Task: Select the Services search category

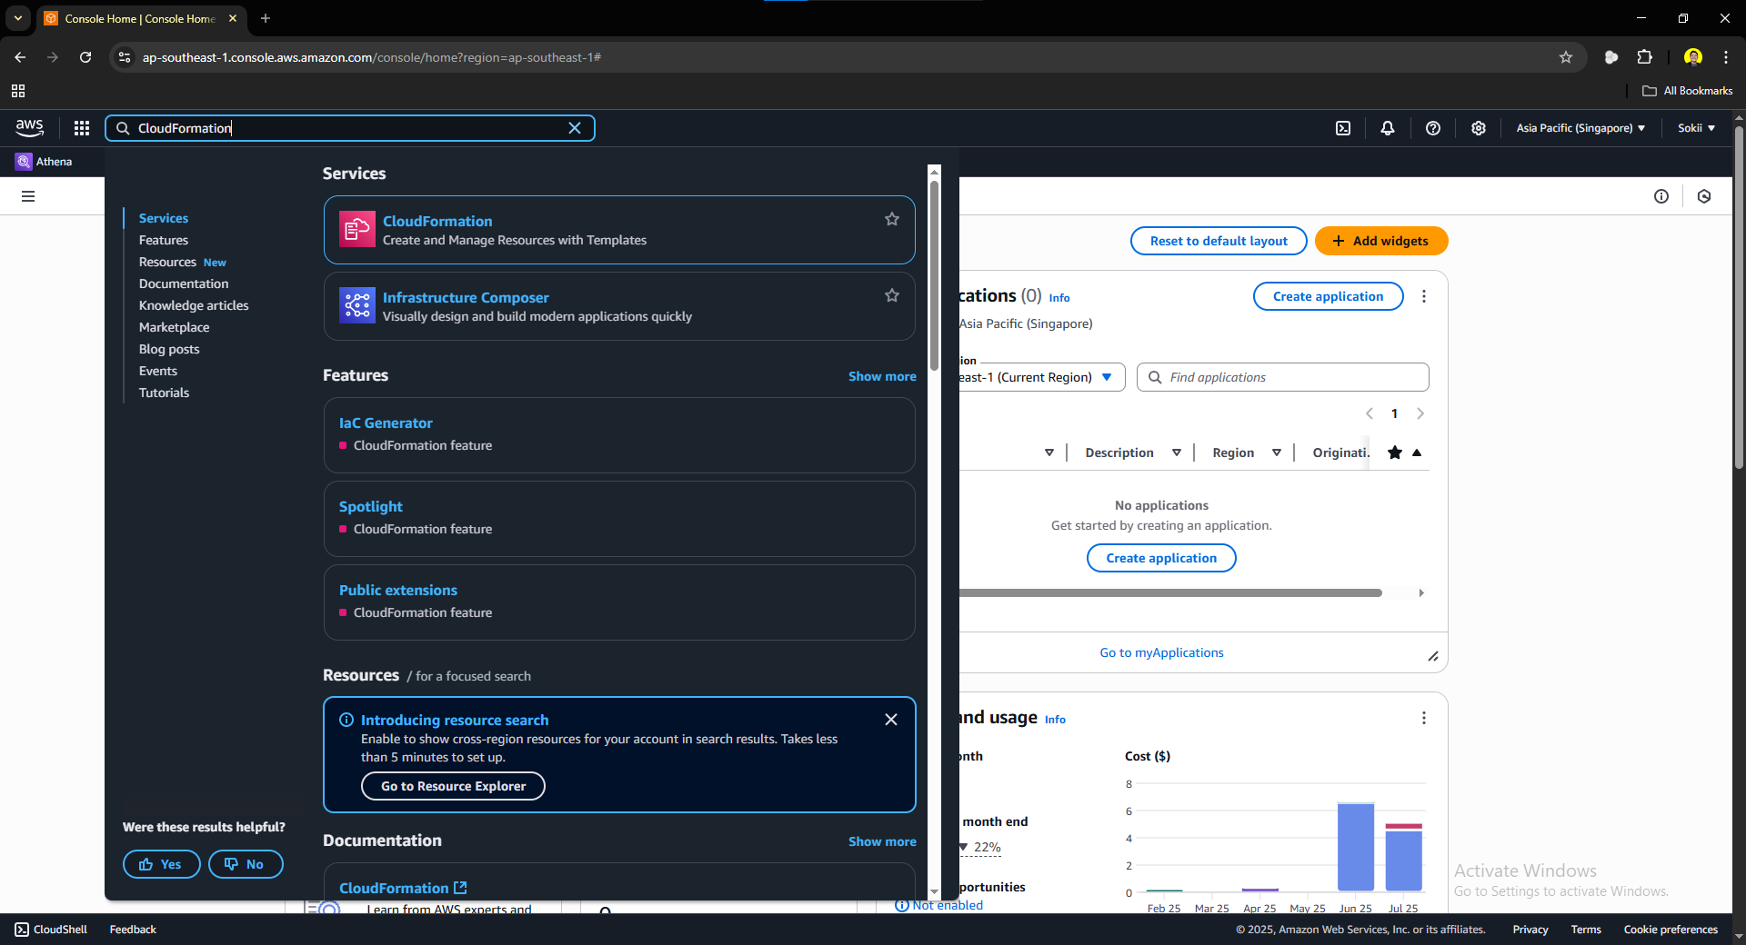Action: coord(164,218)
